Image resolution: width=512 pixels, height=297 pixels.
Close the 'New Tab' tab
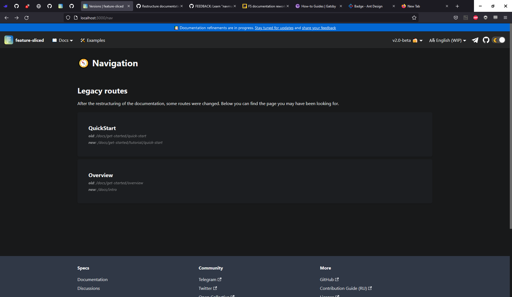(447, 6)
